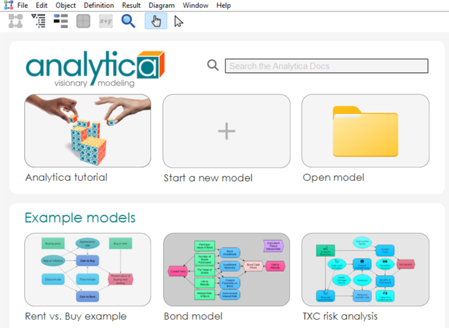
Task: Click the Analytica logo
Action: (95, 69)
